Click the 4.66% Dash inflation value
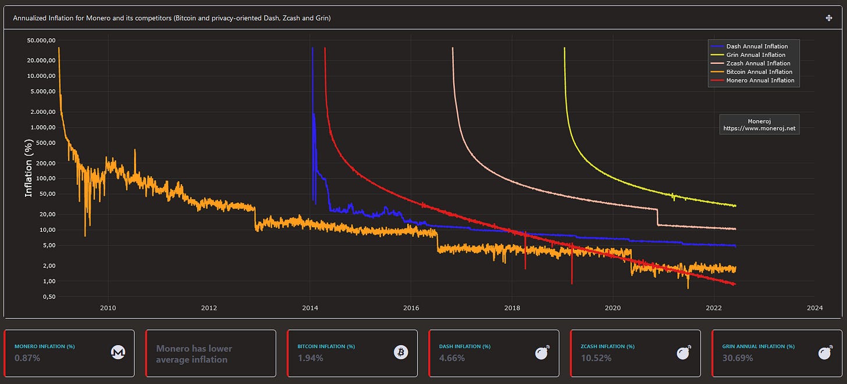 pyautogui.click(x=452, y=358)
